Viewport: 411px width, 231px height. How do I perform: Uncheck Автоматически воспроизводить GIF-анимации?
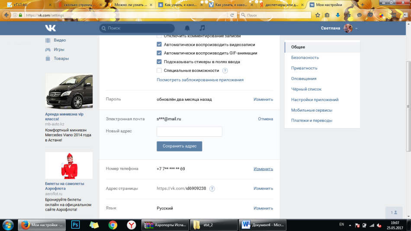(x=159, y=53)
